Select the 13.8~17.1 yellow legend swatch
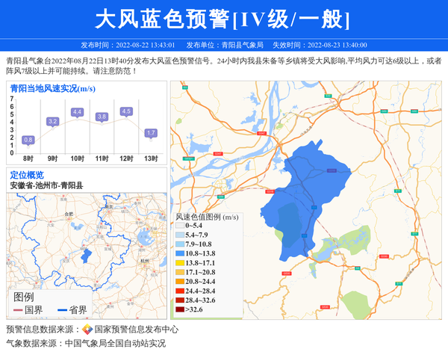 coord(179,263)
